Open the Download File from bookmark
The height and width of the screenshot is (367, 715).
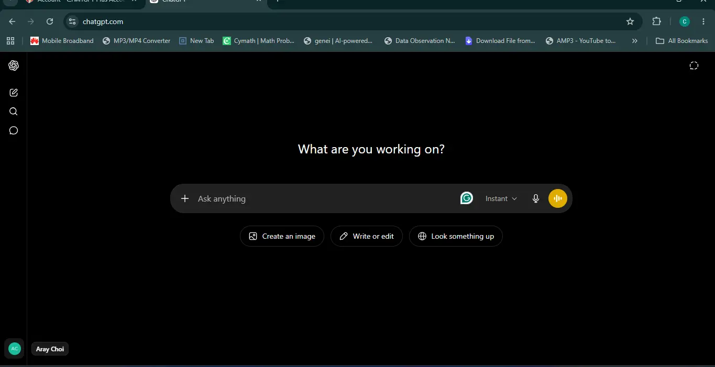coord(500,40)
